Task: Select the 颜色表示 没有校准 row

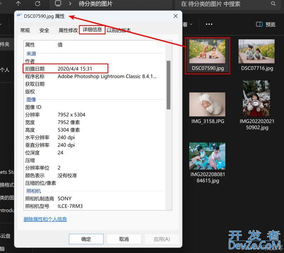Action: pos(94,175)
